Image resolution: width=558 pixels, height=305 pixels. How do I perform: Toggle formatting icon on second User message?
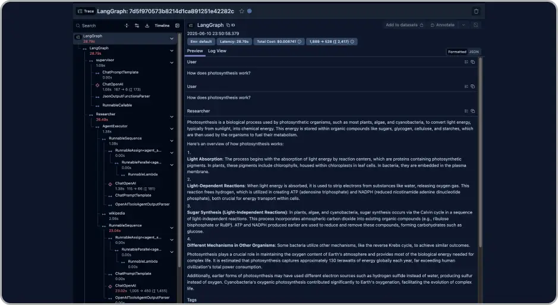(466, 86)
